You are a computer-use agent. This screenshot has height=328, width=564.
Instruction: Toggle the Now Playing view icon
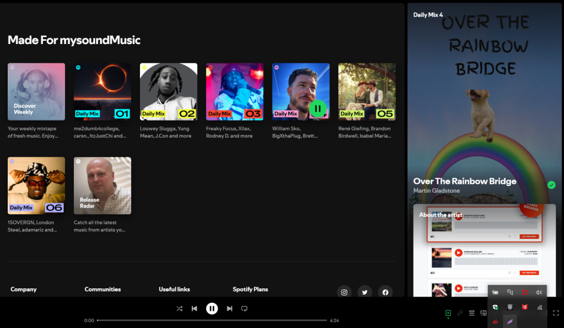(448, 313)
